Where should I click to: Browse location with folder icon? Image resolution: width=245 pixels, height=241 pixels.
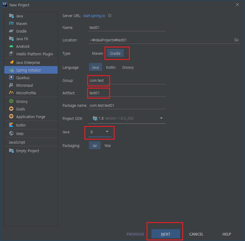(236, 40)
